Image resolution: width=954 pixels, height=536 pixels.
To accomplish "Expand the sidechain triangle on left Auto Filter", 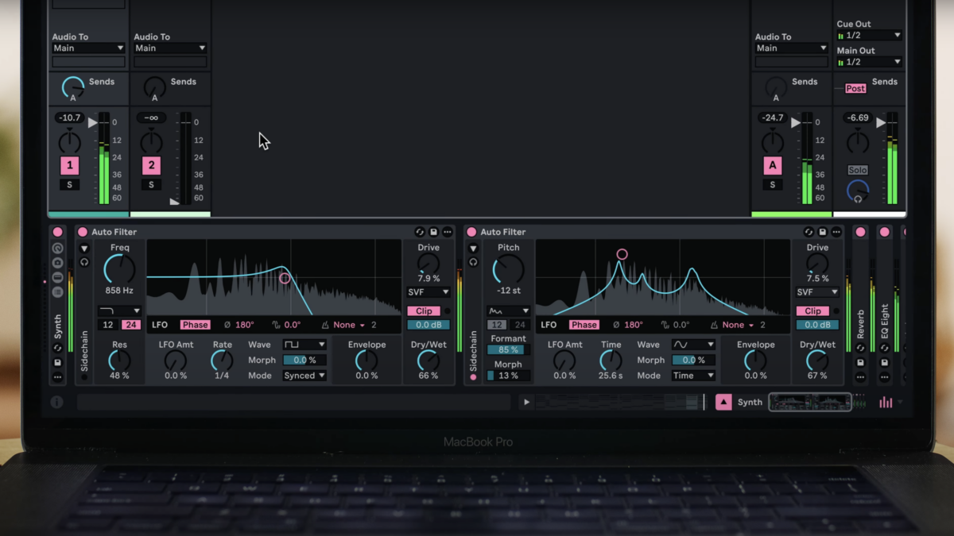I will [84, 249].
